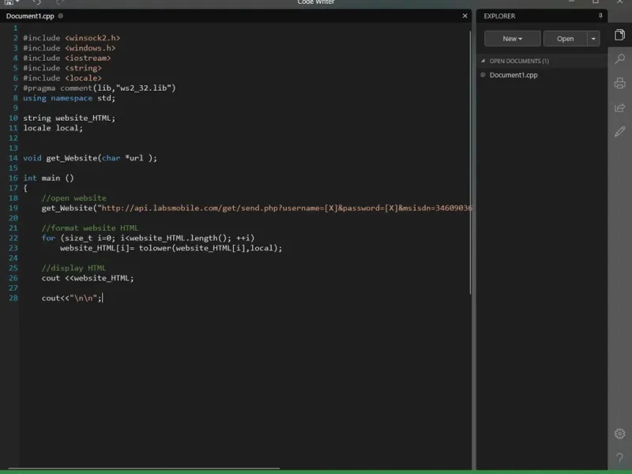Open Settings via the gear icon
This screenshot has width=632, height=474.
[x=619, y=434]
